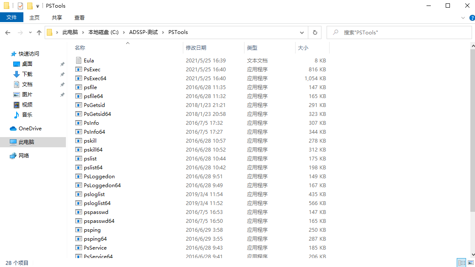The width and height of the screenshot is (475, 267).
Task: Click ADSSP-测试 in the breadcrumb path
Action: (143, 32)
